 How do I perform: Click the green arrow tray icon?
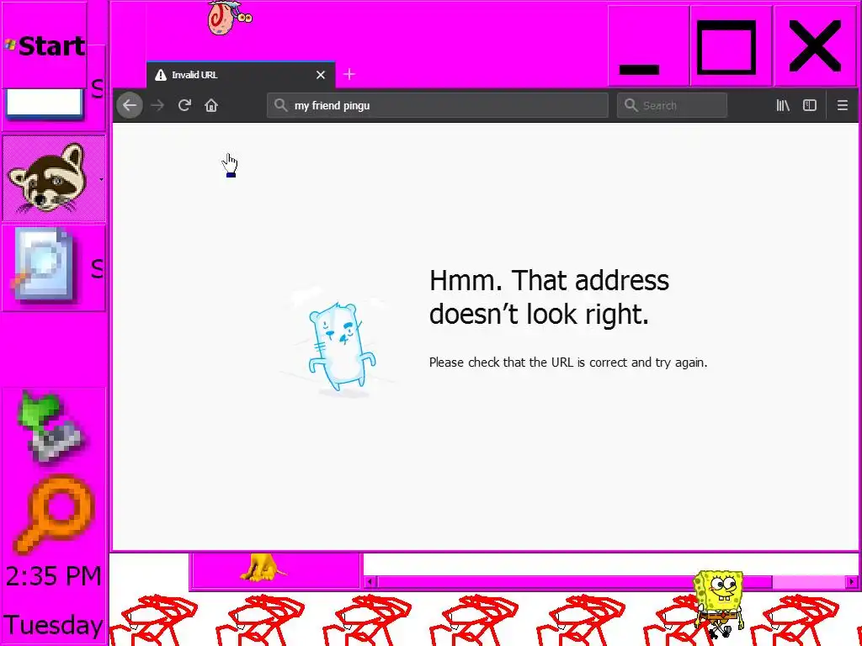(50, 428)
